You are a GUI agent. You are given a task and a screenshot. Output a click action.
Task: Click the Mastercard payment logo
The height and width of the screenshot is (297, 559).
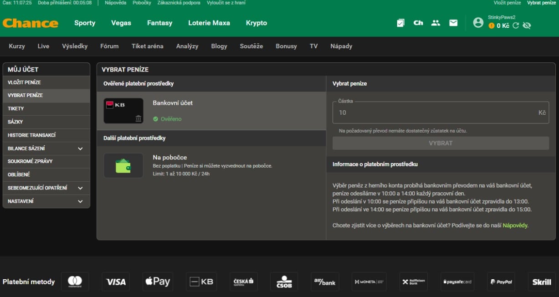click(75, 282)
